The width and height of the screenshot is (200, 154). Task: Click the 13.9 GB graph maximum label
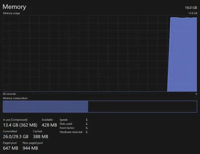[x=193, y=13]
